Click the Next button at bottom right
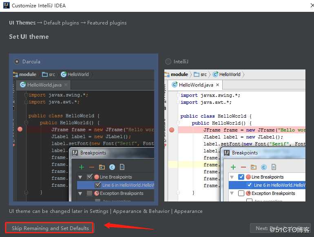314x237 pixels. click(x=280, y=228)
